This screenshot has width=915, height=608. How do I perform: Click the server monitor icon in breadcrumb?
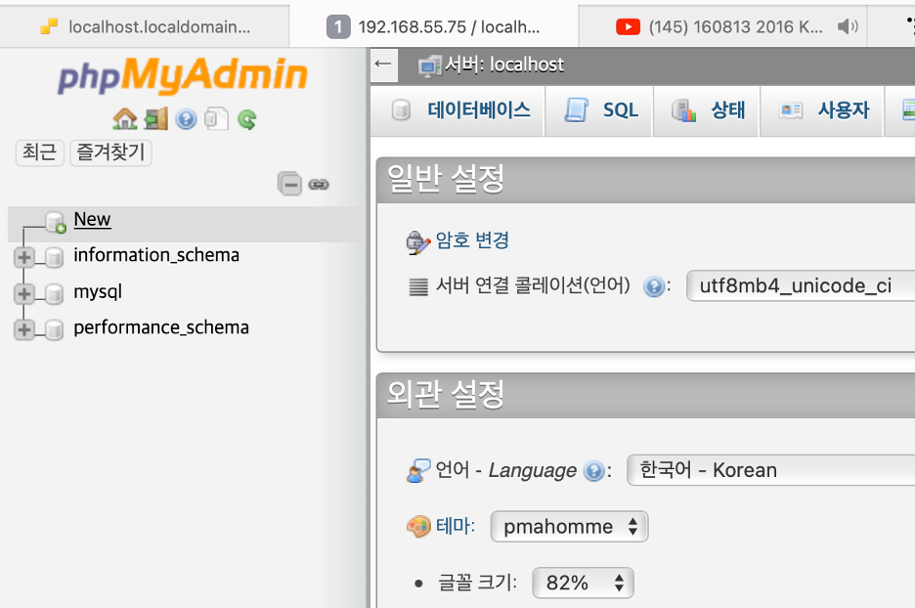(x=429, y=65)
